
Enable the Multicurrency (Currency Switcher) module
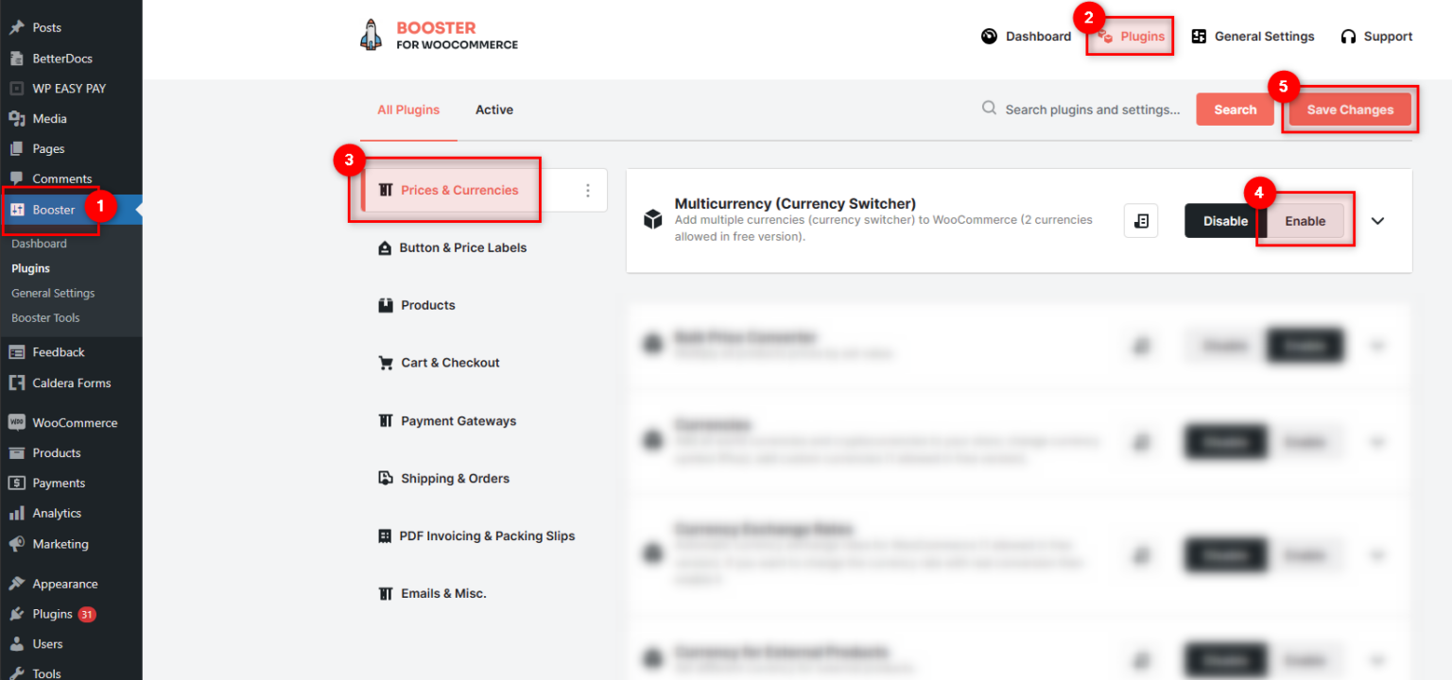(1305, 221)
